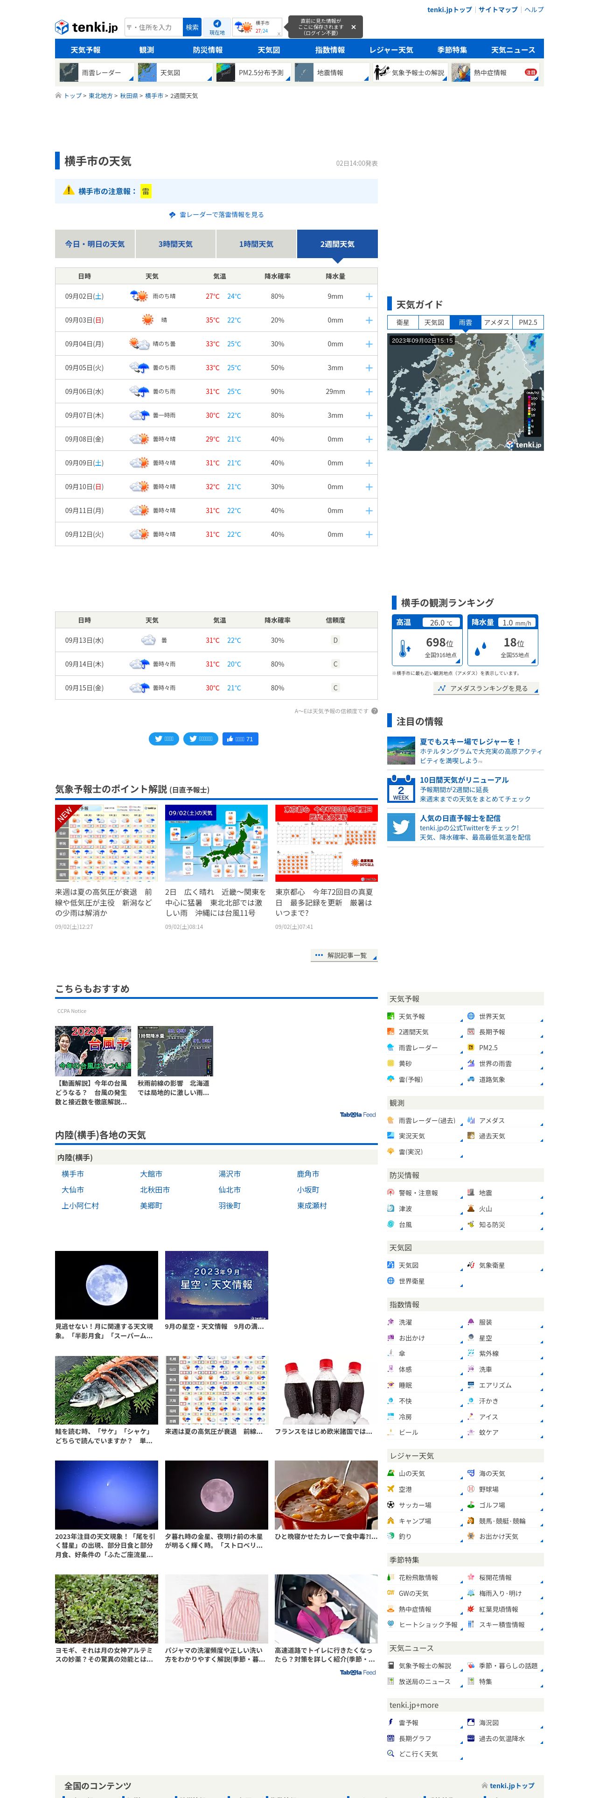599x1798 pixels.
Task: Click the Facebook like button showing 71
Action: [241, 738]
